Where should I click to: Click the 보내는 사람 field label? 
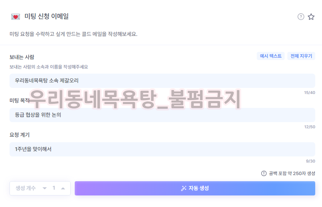(x=22, y=57)
